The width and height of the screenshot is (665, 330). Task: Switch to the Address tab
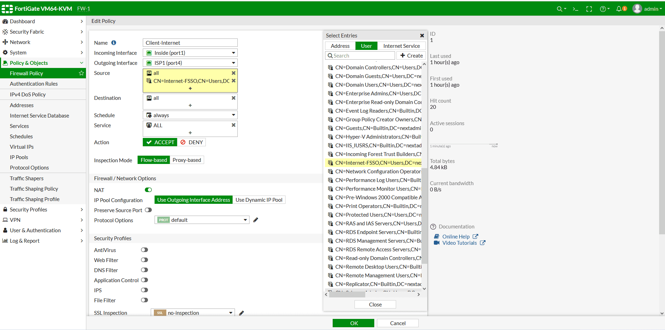coord(340,46)
